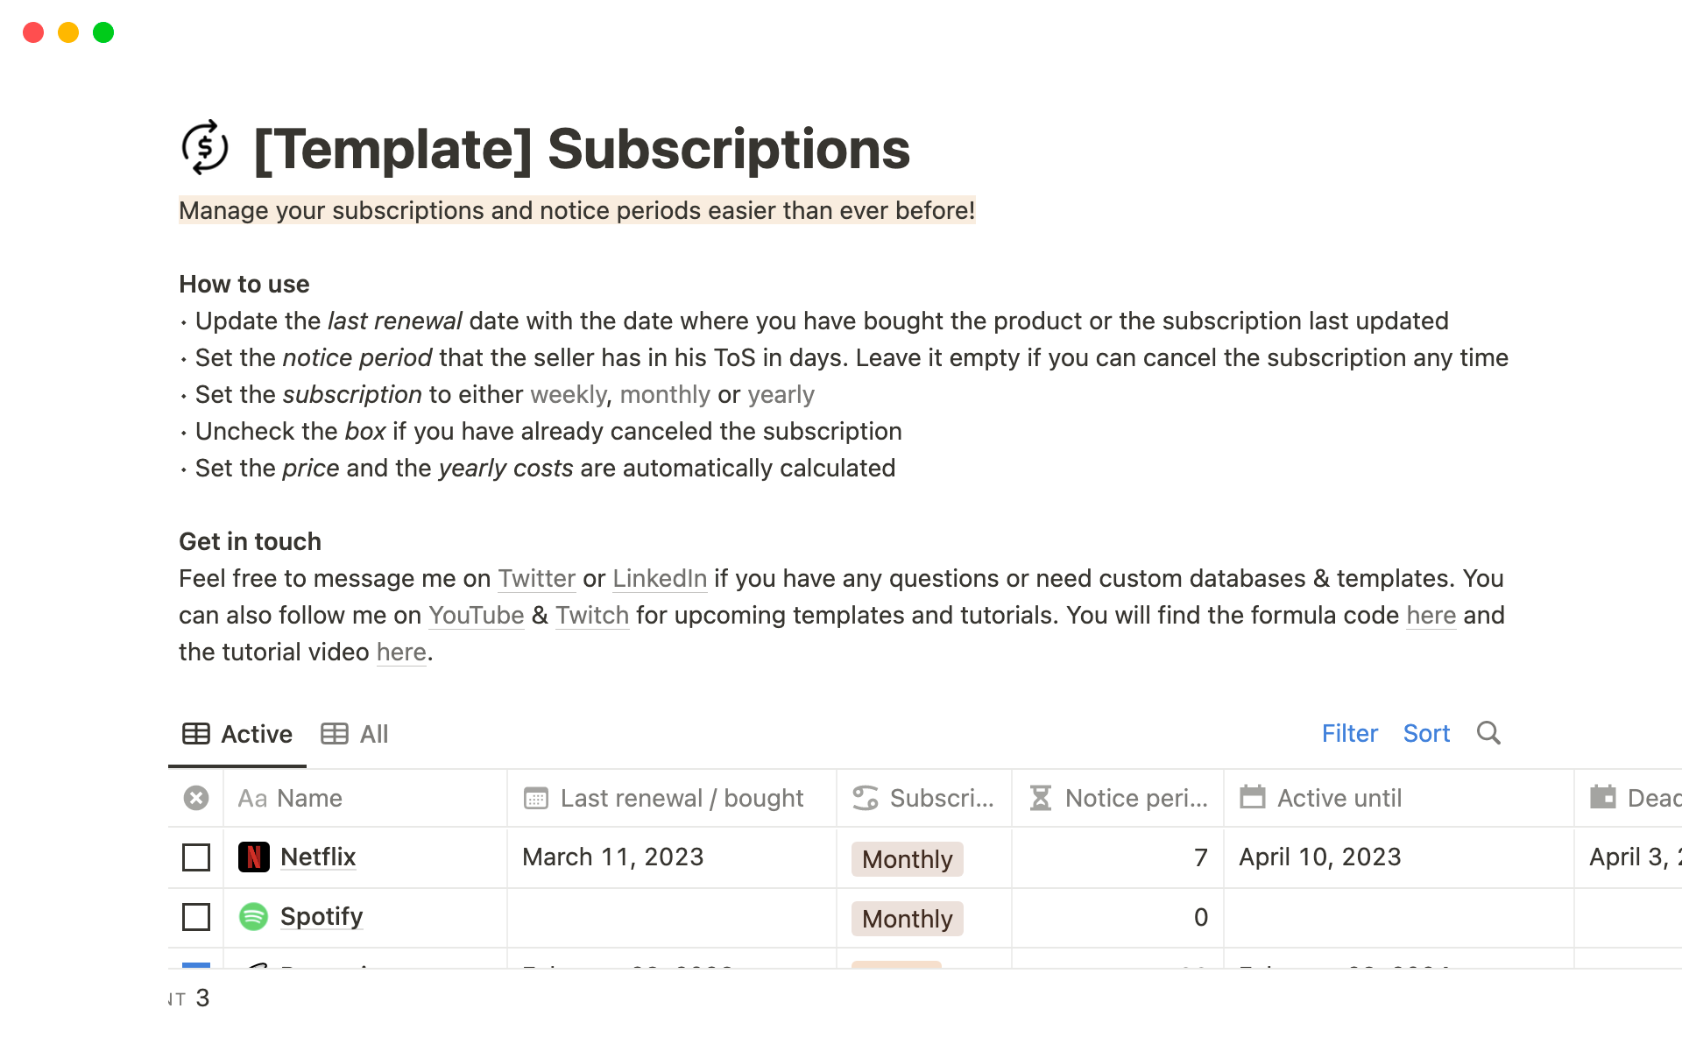The image size is (1682, 1051).
Task: Check the Netflix row checkbox
Action: 194,857
